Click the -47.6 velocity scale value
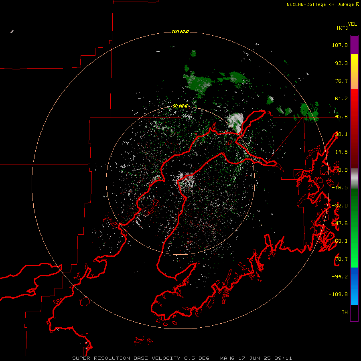This screenshot has width=361, height=361. (x=340, y=223)
